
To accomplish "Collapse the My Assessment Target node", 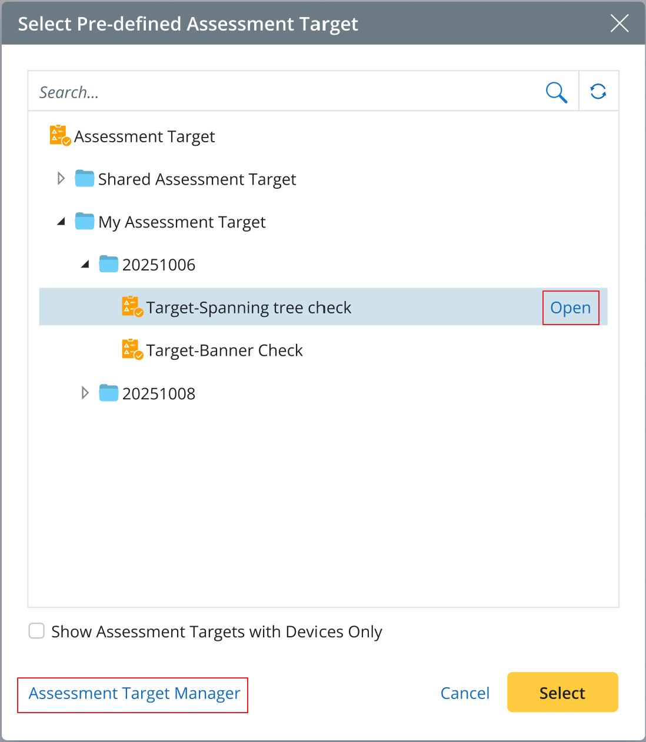I will (x=61, y=222).
